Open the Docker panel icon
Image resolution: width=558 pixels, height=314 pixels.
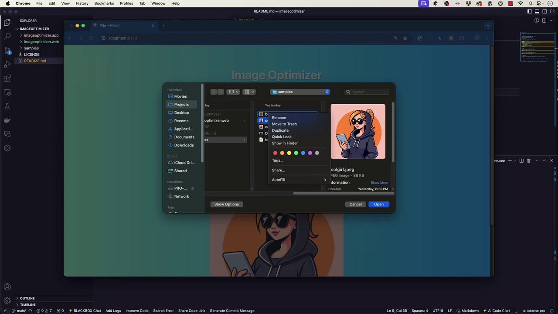point(7,120)
